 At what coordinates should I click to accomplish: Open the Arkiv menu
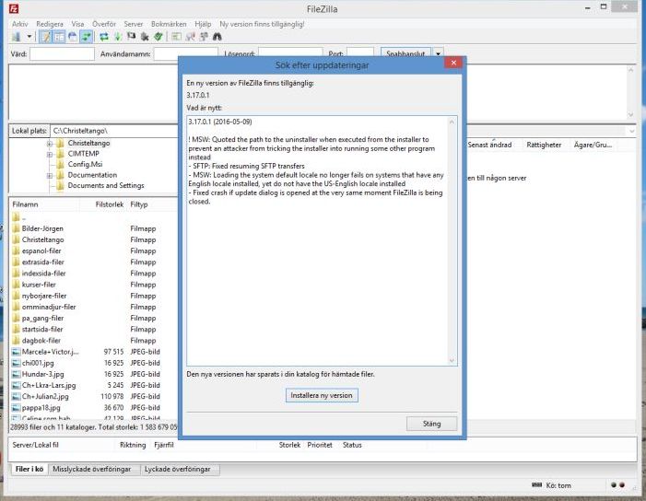(x=19, y=24)
